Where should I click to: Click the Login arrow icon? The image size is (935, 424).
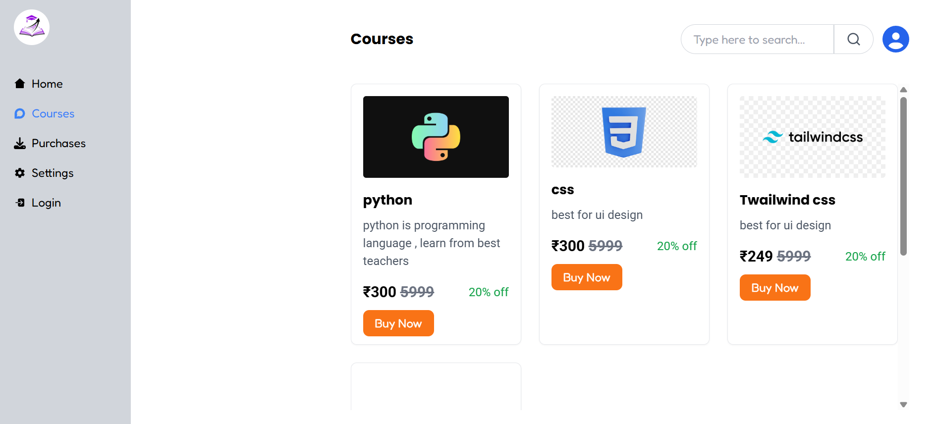(20, 203)
